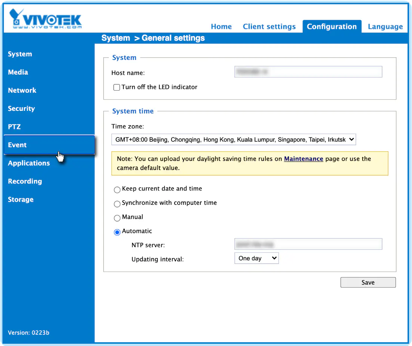Viewport: 412px width, 346px height.
Task: Click the Host name input field
Action: click(308, 72)
